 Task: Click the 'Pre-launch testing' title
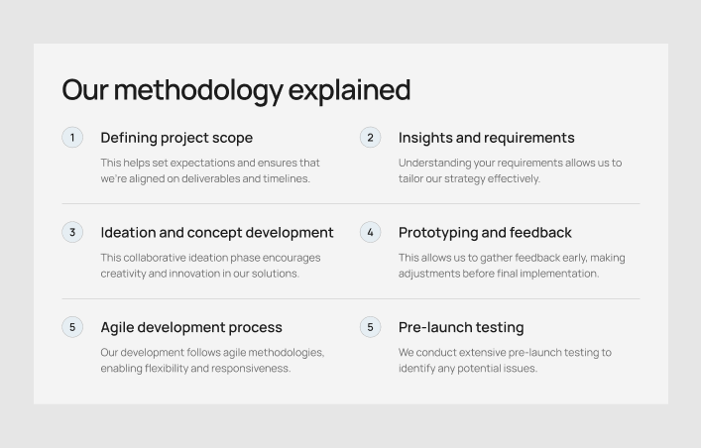pos(461,327)
